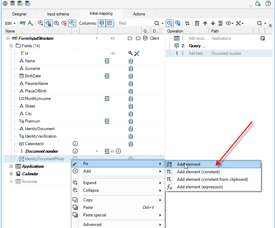Collapse the FormInputStructure tree node

pos(8,38)
